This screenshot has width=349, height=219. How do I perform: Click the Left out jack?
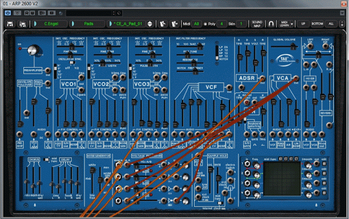coord(310,46)
